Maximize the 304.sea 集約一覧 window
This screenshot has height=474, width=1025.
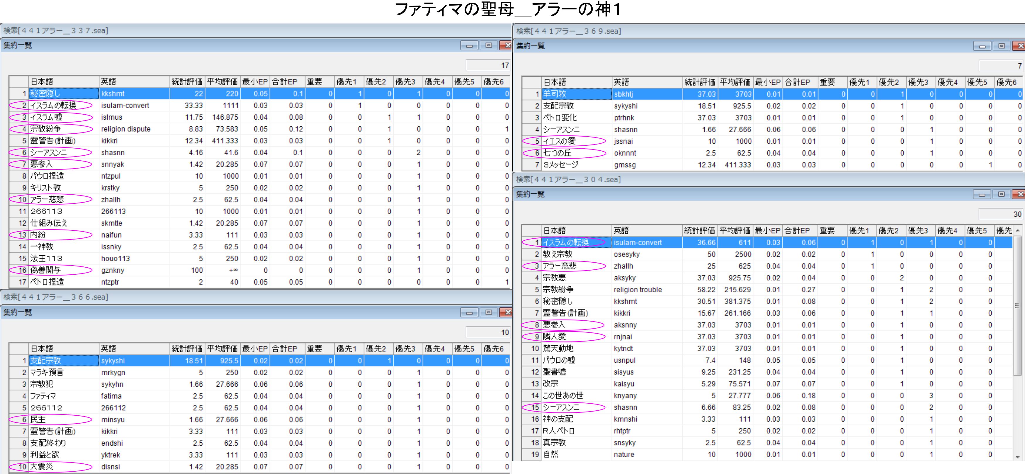pos(1001,194)
